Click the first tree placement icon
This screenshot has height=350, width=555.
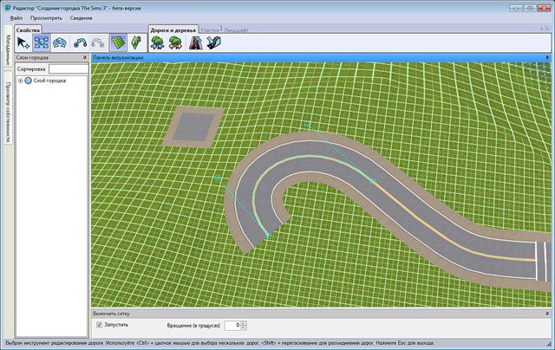pos(159,42)
